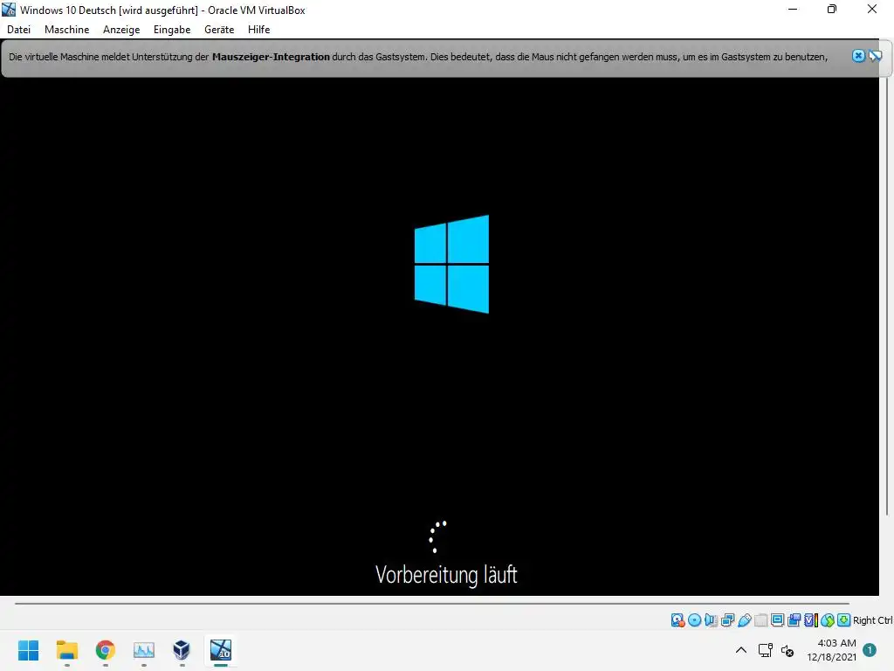Restore down the VirtualBox VM window
894x671 pixels.
tap(832, 10)
